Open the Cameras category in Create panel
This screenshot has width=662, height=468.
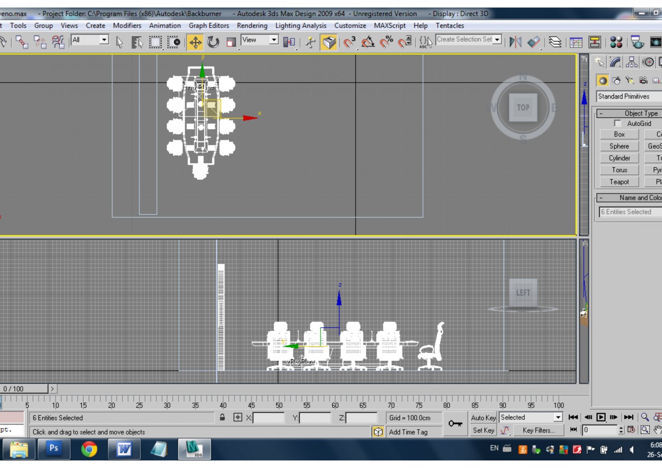click(x=642, y=80)
